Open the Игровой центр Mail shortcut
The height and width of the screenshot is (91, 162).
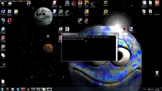point(3,30)
